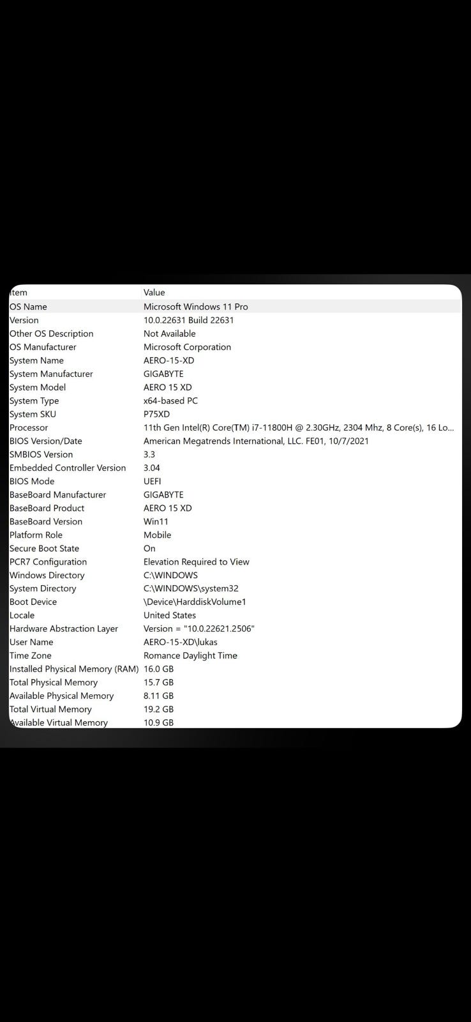Select the '10.9 GB' value
This screenshot has width=471, height=1022.
coord(158,722)
